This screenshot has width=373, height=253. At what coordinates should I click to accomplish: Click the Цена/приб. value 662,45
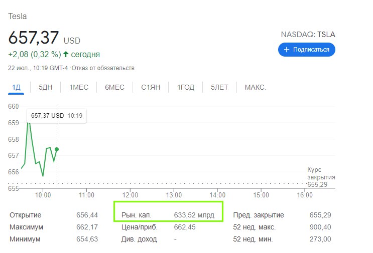click(185, 227)
